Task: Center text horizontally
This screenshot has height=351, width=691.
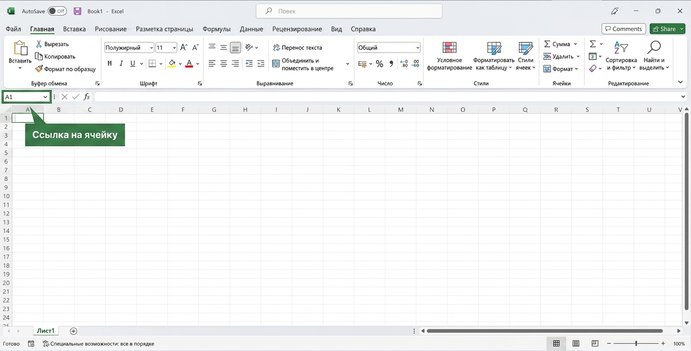Action: (223, 63)
